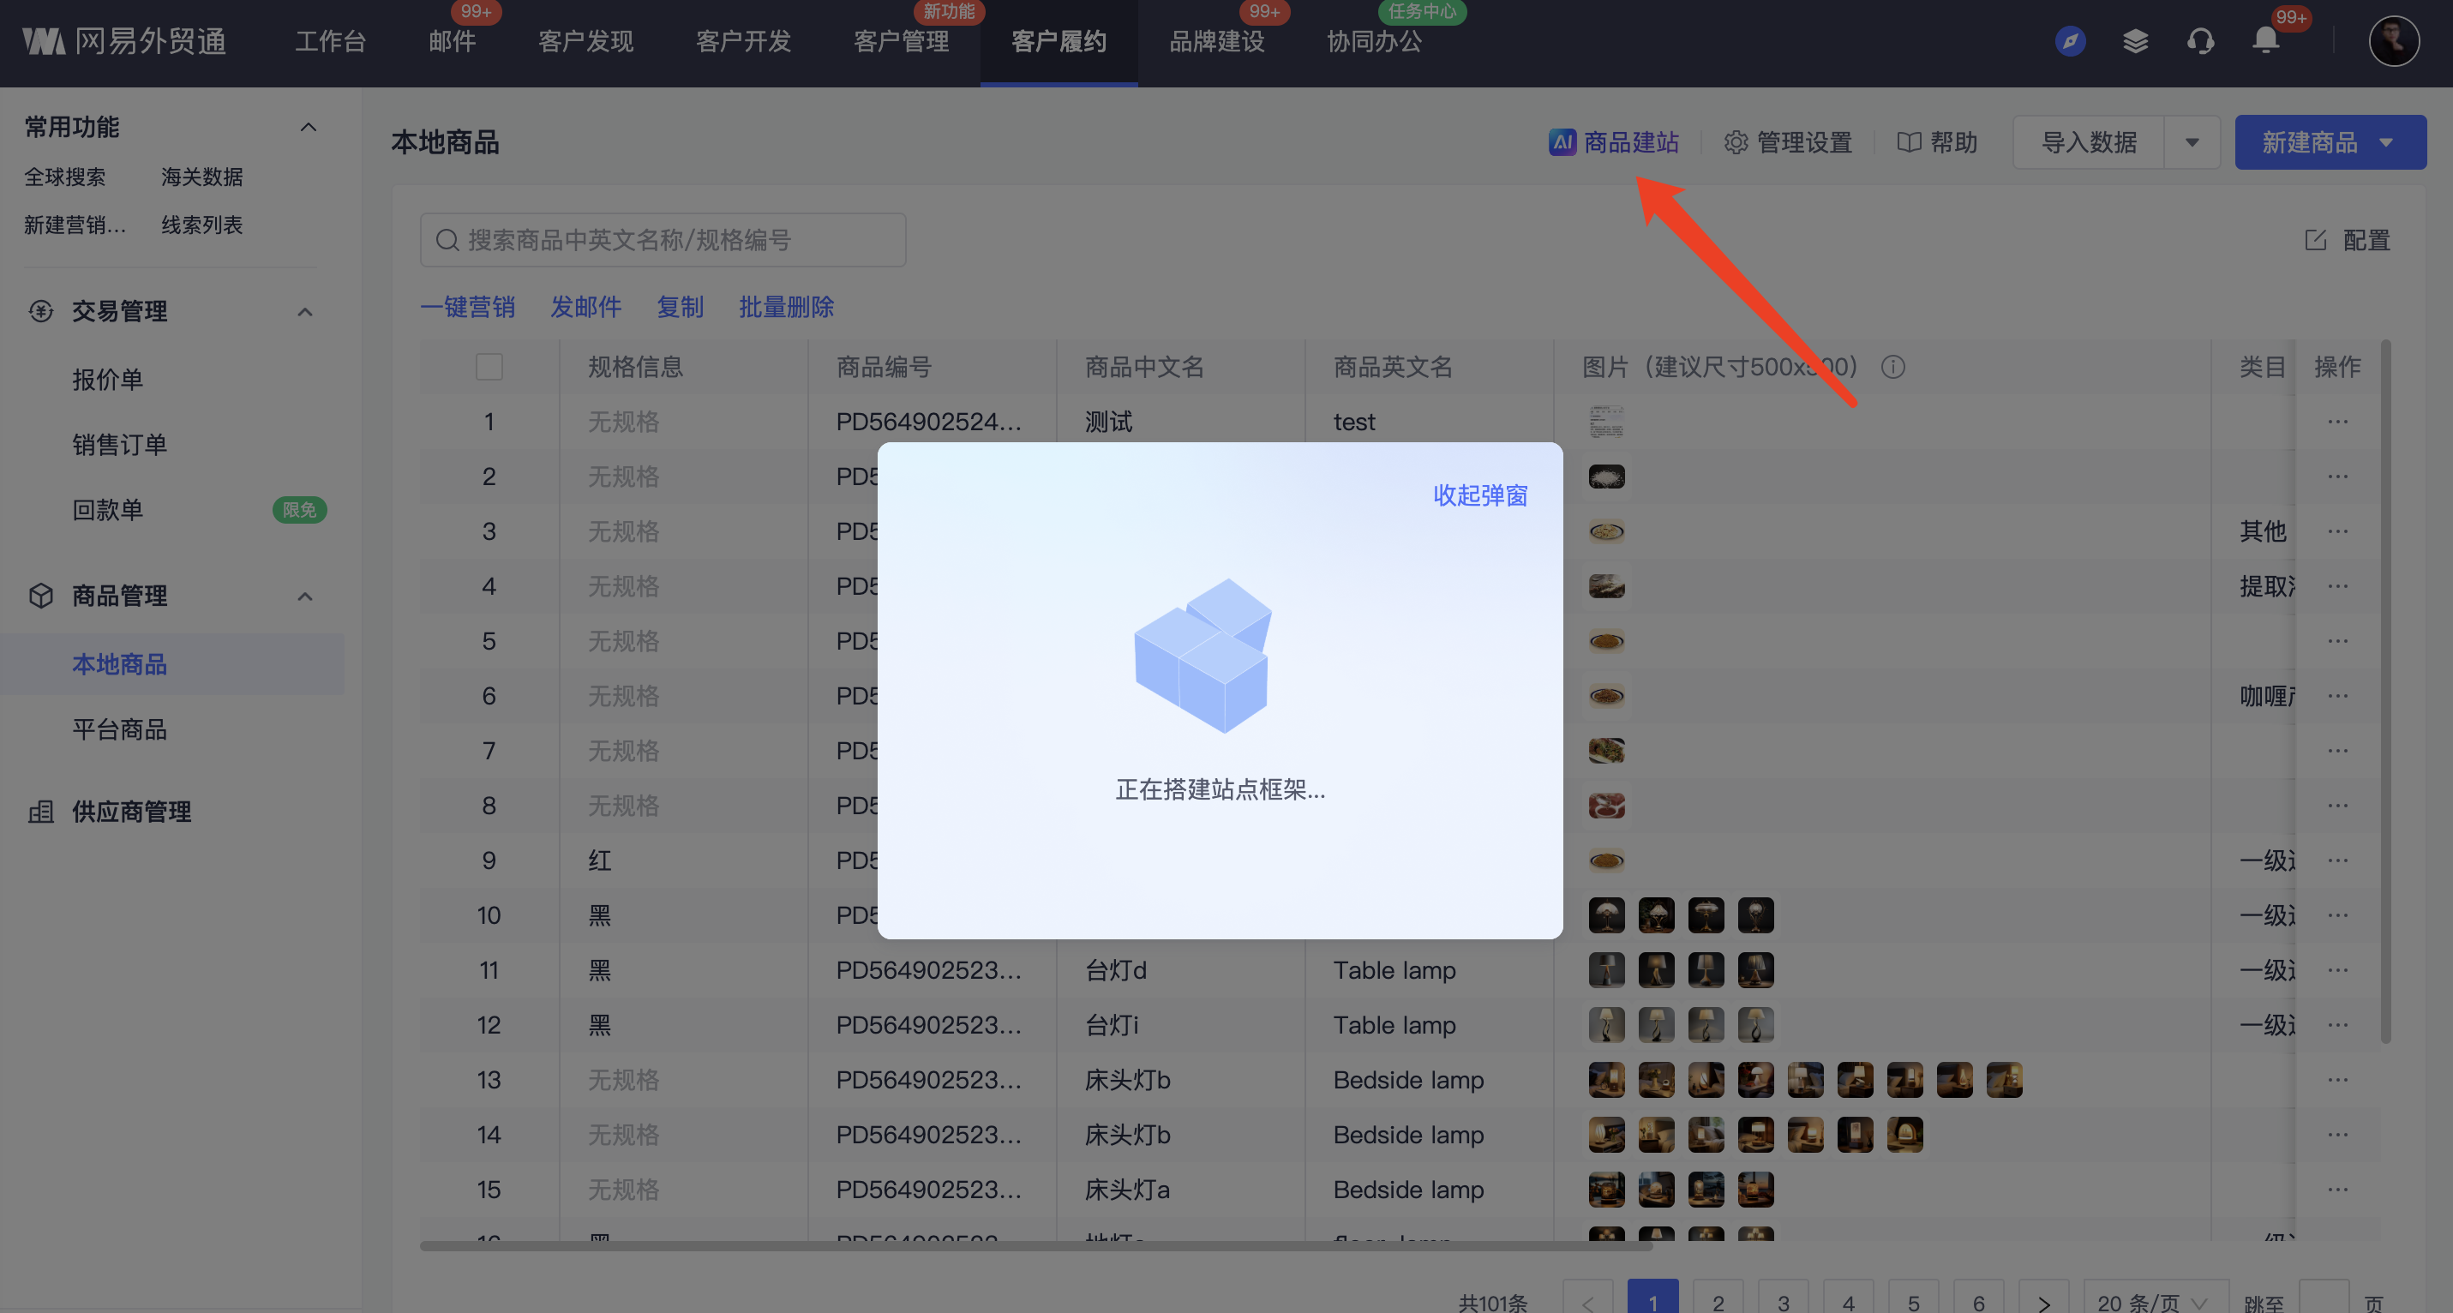Switch to the 客户管理 top tab
Viewport: 2453px width, 1313px height.
pyautogui.click(x=901, y=42)
